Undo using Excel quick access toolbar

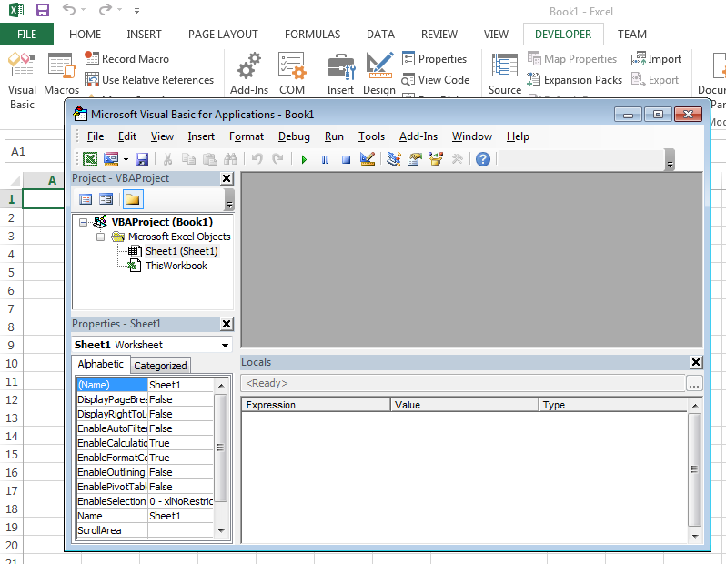coord(69,10)
